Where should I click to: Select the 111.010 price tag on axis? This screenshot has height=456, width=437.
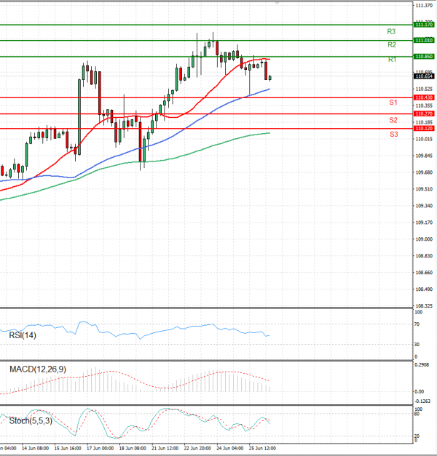(423, 41)
